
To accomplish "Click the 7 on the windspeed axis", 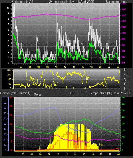I will point(9,24).
